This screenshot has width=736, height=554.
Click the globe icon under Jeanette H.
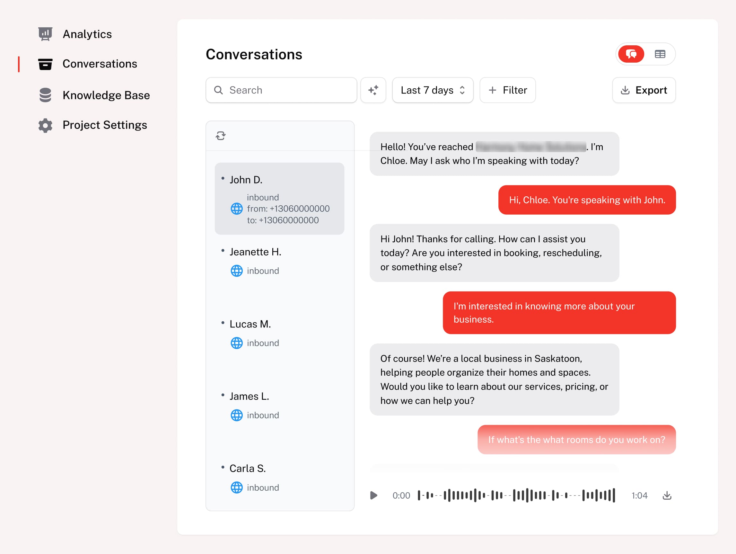[x=237, y=271]
